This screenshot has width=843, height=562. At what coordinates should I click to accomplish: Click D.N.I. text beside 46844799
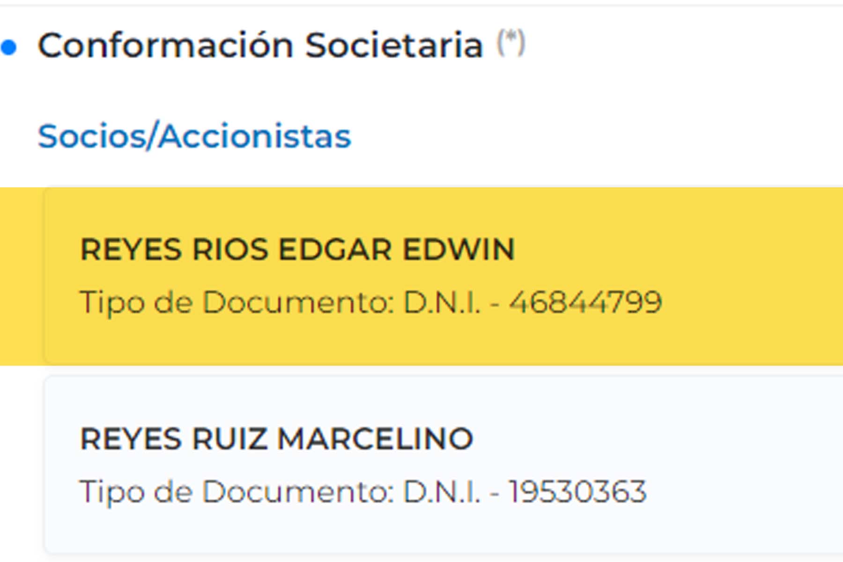click(442, 303)
